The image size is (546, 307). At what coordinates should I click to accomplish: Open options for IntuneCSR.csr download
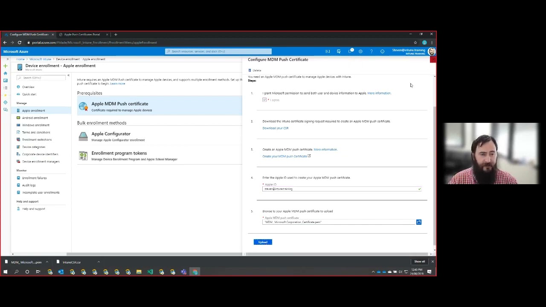point(99,262)
